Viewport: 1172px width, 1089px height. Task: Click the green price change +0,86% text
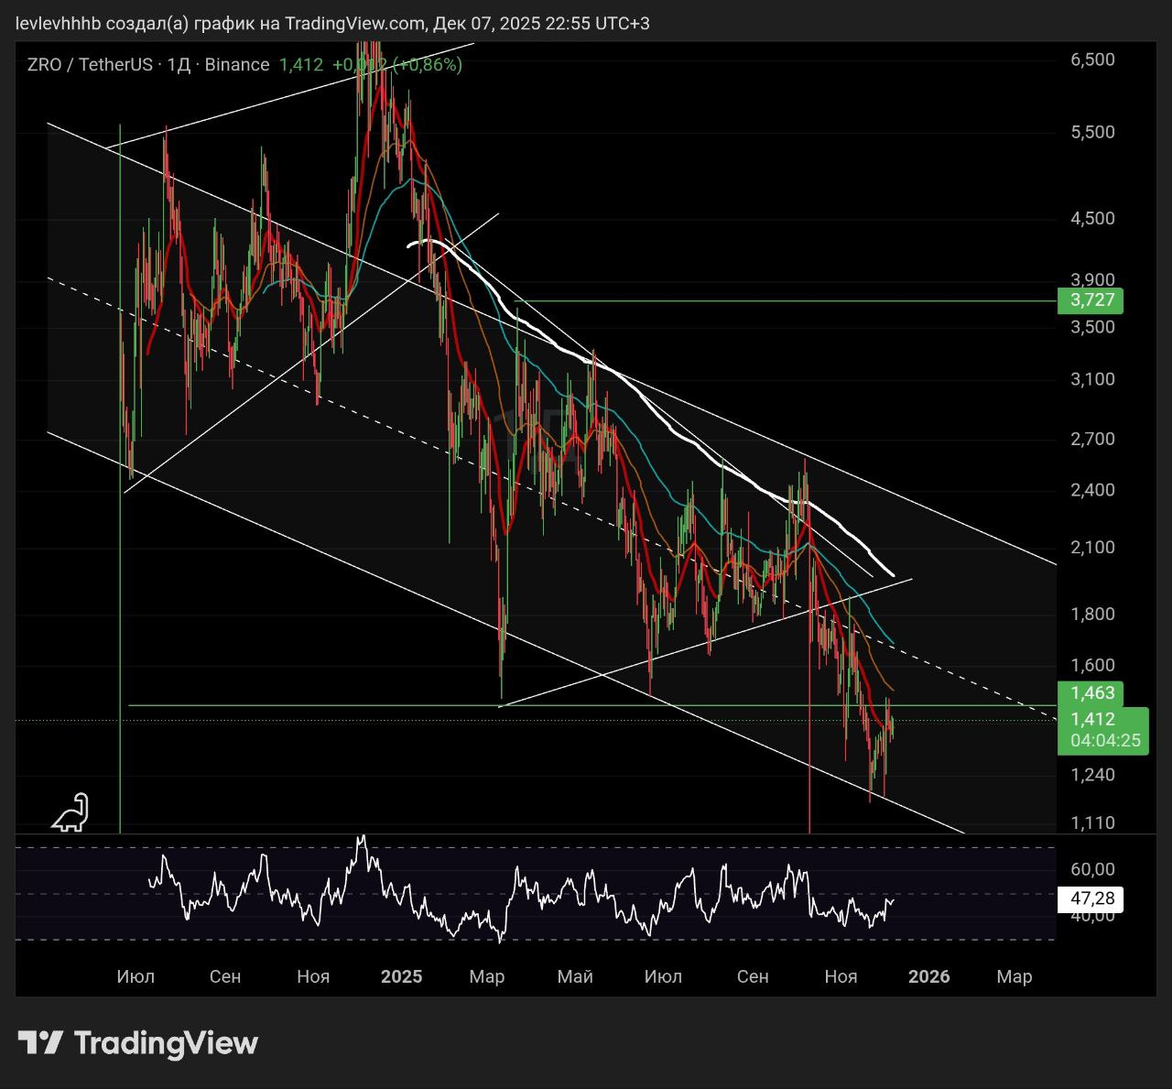pyautogui.click(x=428, y=65)
